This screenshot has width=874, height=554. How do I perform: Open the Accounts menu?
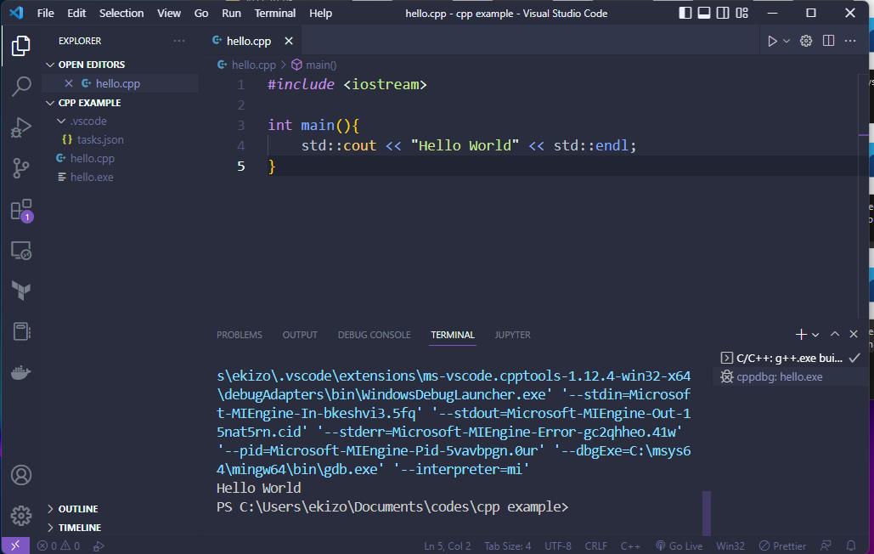[21, 476]
